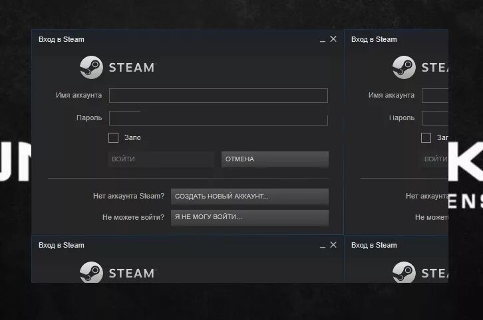Click the 'Вход в Steam' title of the upper-left window
483x320 pixels.
coord(61,39)
